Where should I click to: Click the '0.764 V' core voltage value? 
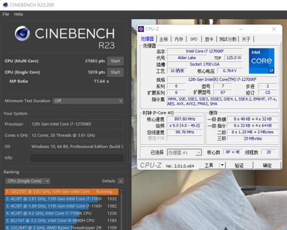pos(230,71)
